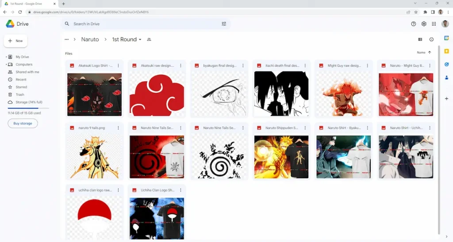Open more actions for Naruto Shippuden file

pyautogui.click(x=305, y=128)
